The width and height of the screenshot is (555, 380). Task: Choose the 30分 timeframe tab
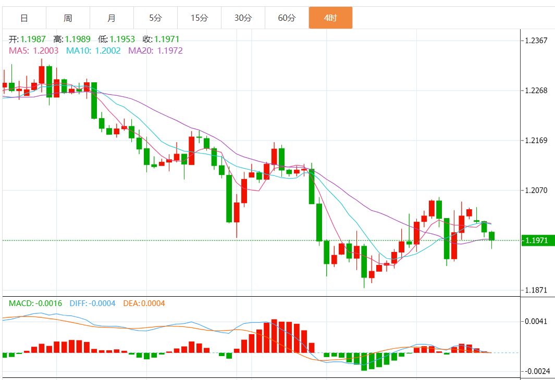point(243,18)
